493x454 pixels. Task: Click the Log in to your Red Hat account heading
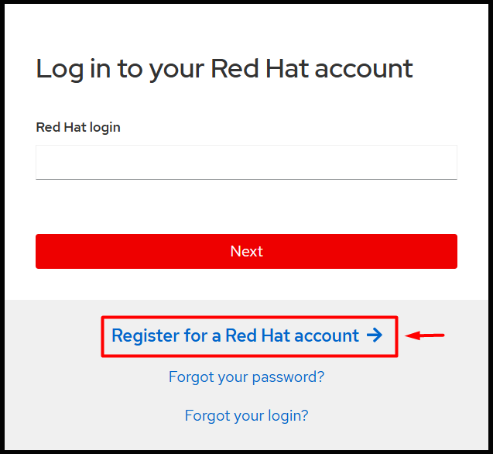click(x=224, y=69)
